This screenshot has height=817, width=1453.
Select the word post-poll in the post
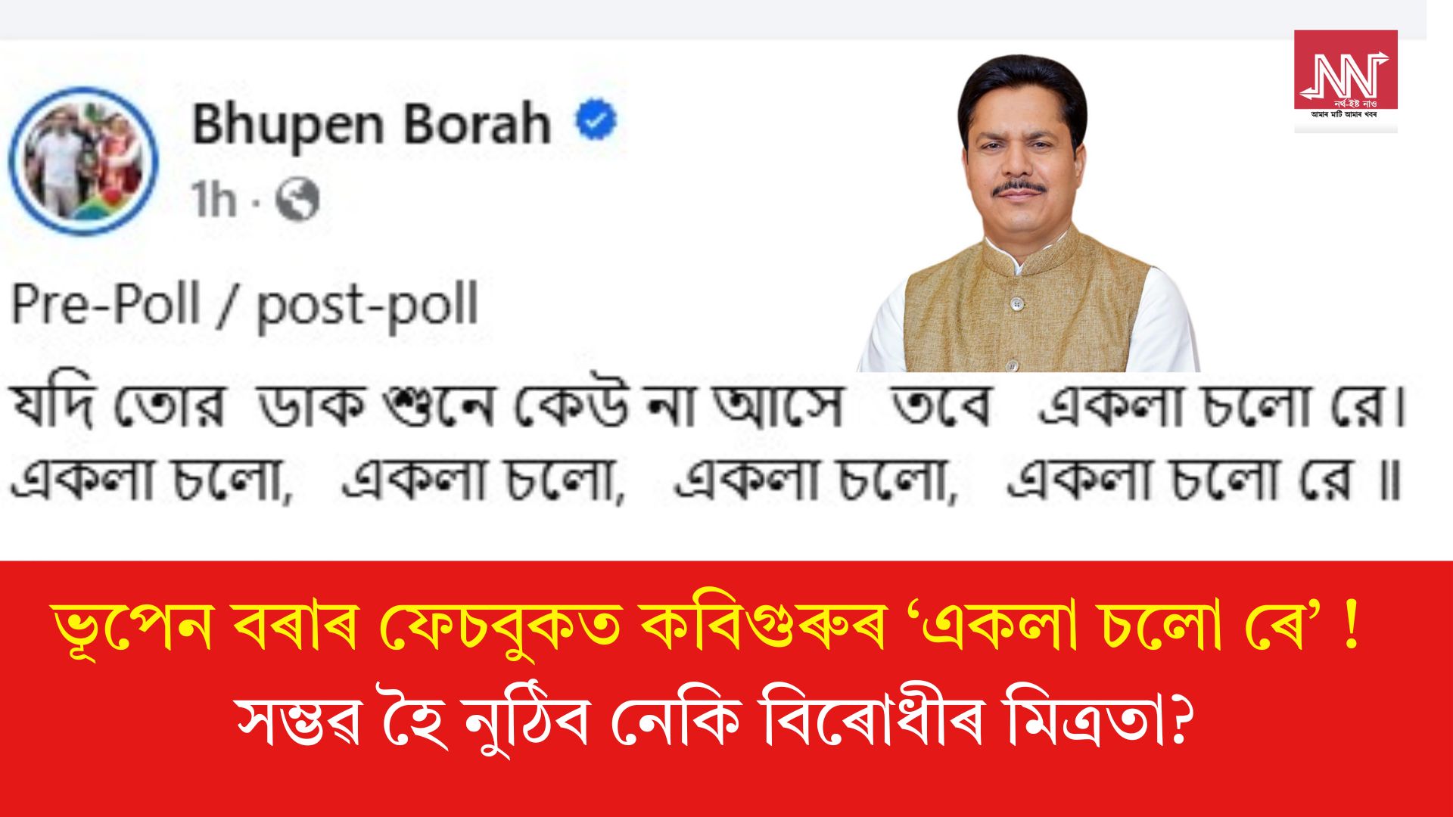(369, 306)
